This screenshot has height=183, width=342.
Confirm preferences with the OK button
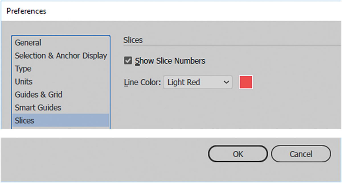click(x=238, y=154)
